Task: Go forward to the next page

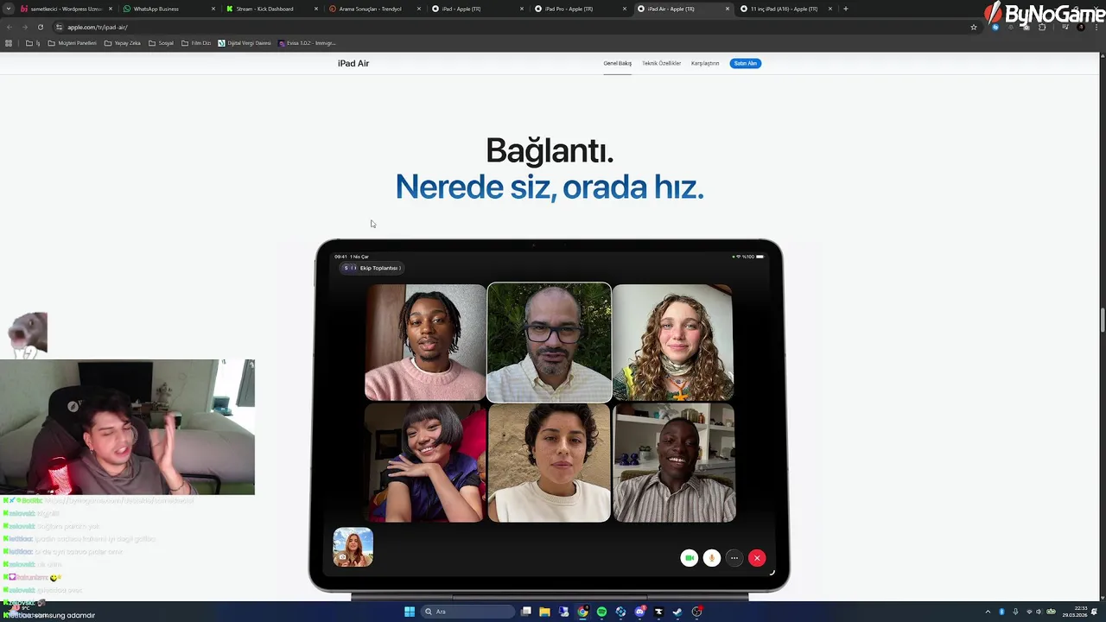Action: click(24, 27)
